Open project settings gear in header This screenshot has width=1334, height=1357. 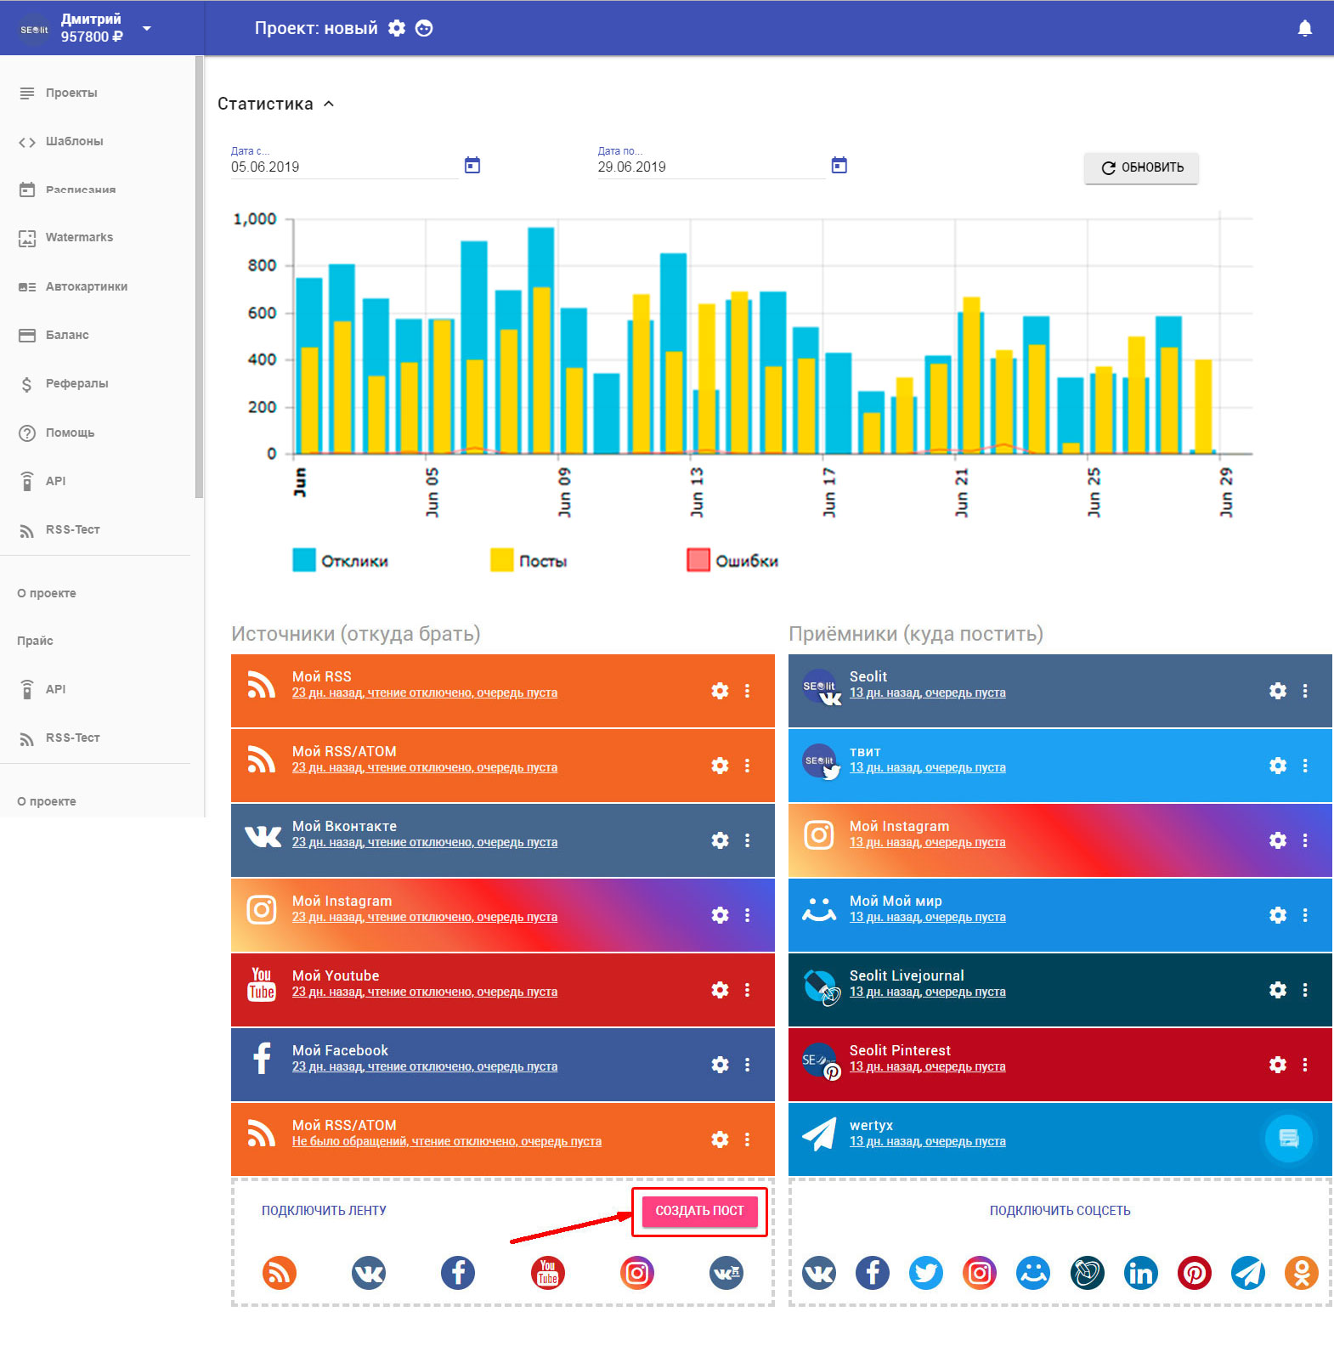coord(397,28)
